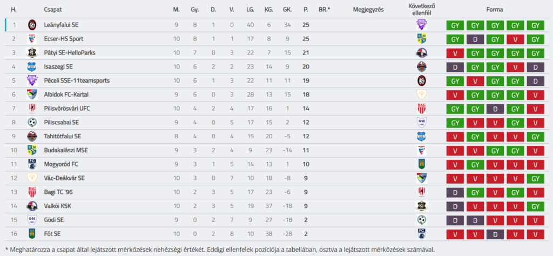Click the 'Forma' column header

496,10
